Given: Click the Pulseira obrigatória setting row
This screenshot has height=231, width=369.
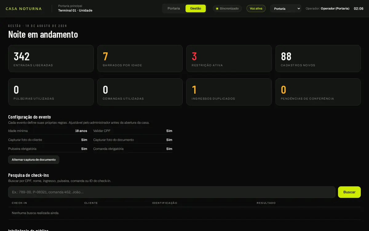Looking at the screenshot, I should point(48,149).
